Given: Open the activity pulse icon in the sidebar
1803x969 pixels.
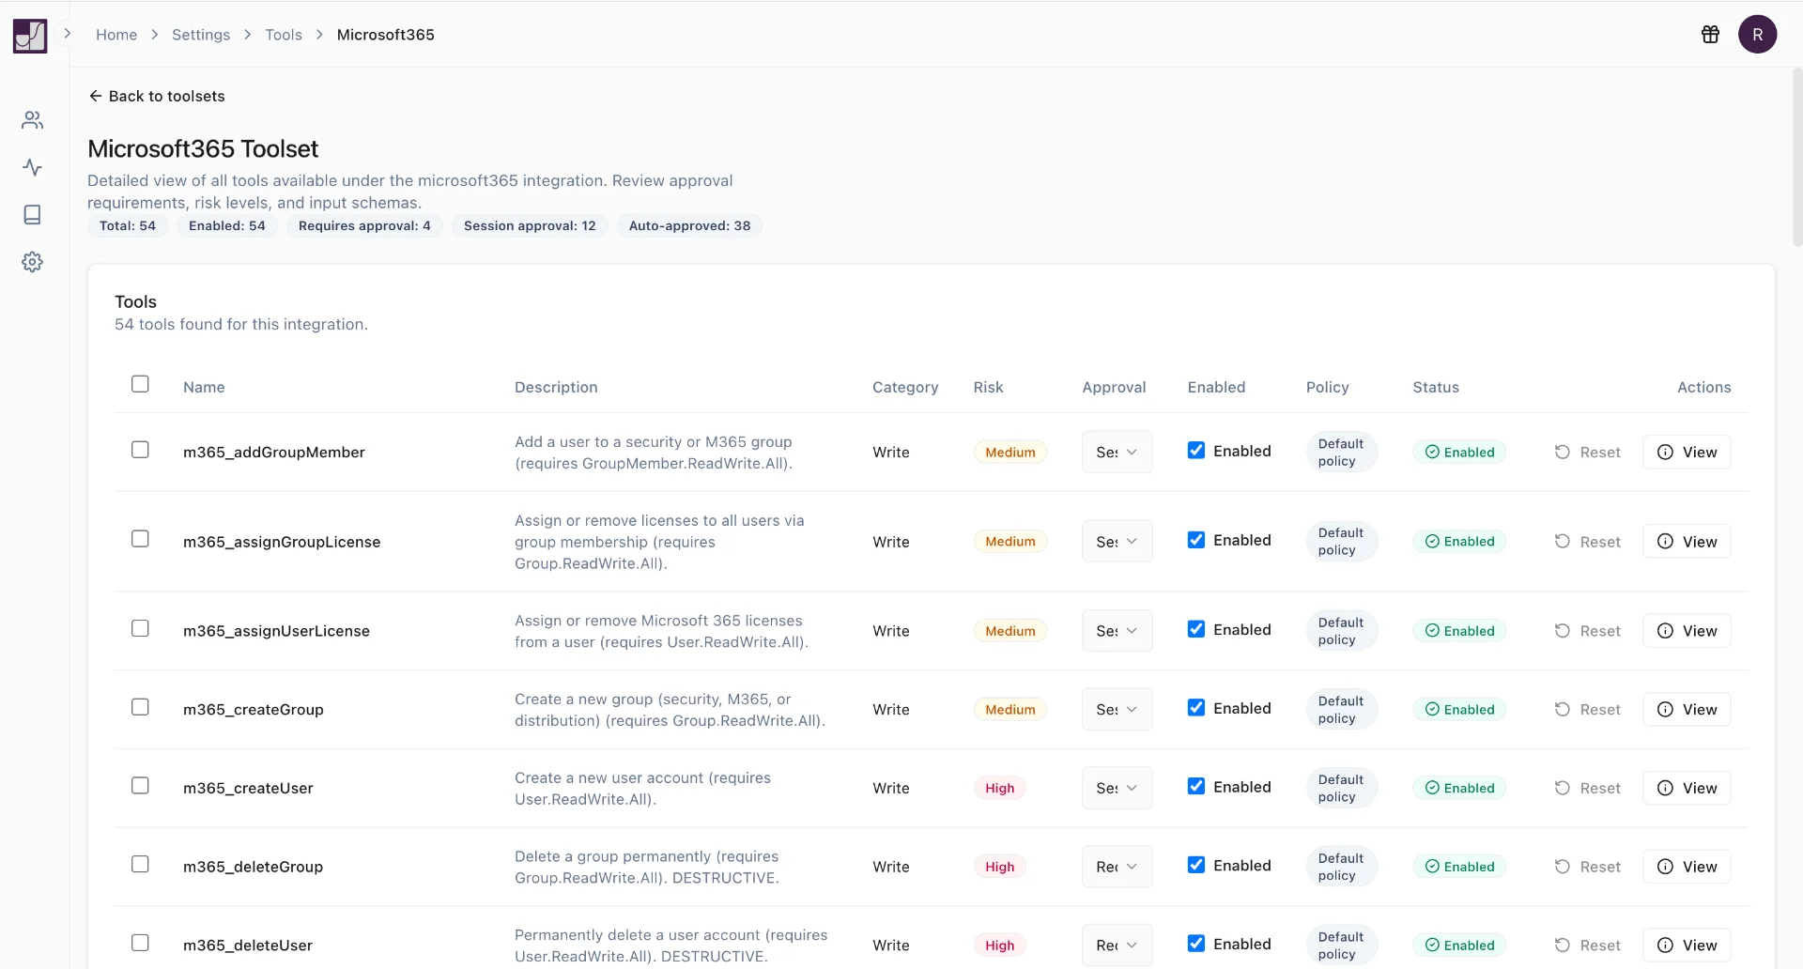Looking at the screenshot, I should pos(32,168).
